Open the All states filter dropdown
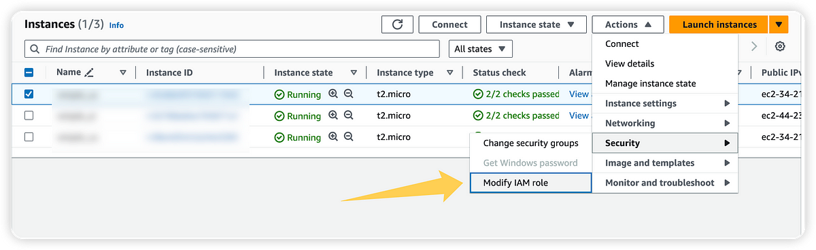 tap(480, 49)
